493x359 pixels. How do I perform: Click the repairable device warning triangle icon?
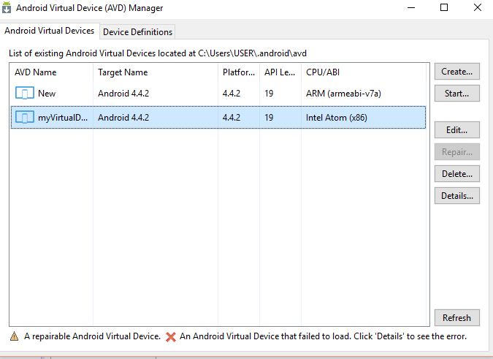click(x=14, y=336)
